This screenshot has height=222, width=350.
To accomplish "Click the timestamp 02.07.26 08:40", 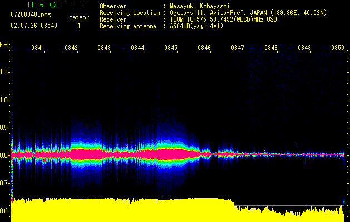I will (x=34, y=26).
